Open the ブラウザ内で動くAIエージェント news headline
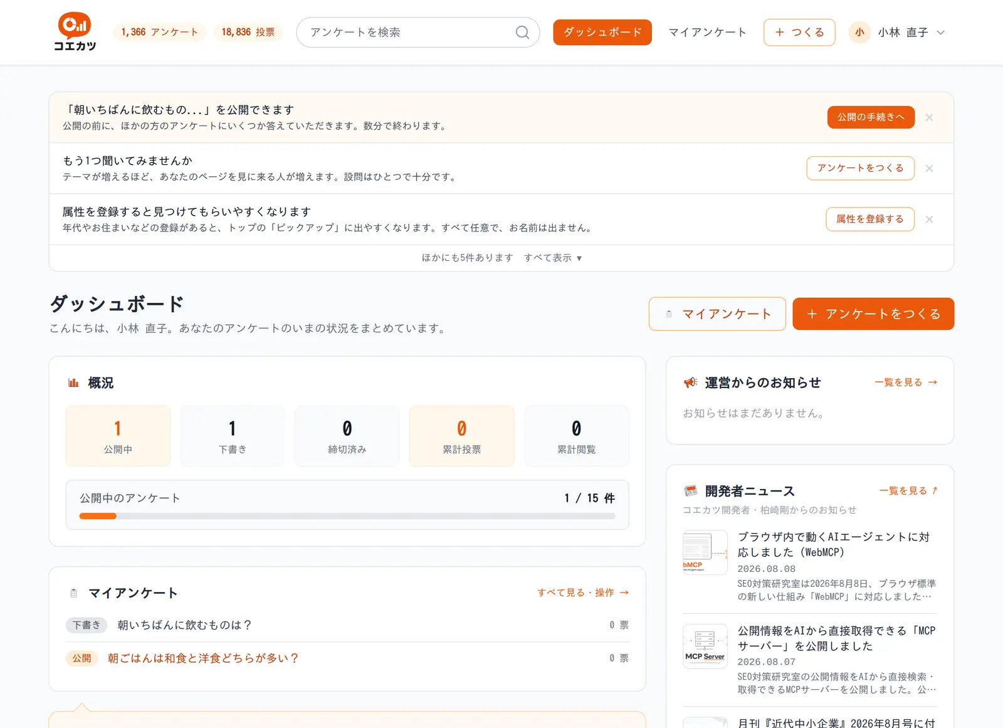 pos(834,544)
